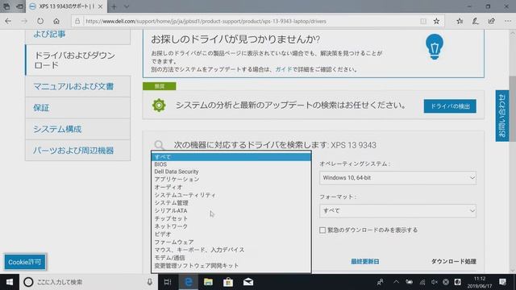Select Dell Data Security category
Image resolution: width=516 pixels, height=290 pixels.
(231, 172)
